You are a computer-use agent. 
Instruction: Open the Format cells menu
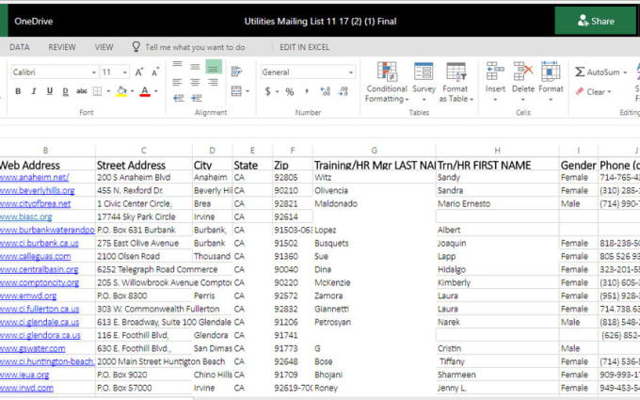click(551, 81)
